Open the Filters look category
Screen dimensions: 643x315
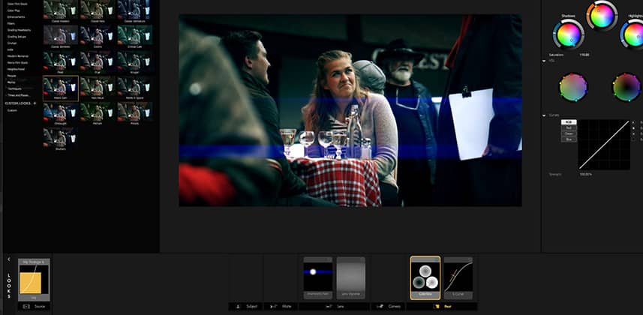tap(11, 24)
